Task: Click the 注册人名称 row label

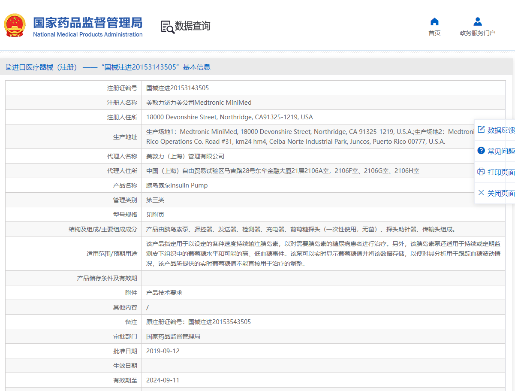Action: coord(122,103)
